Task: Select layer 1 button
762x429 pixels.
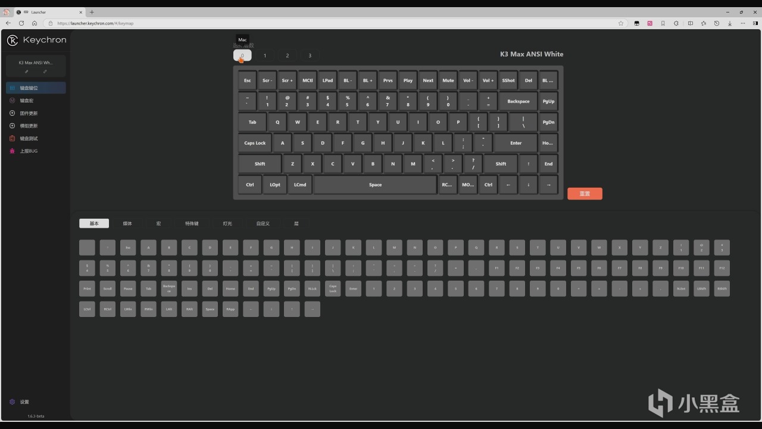Action: [x=265, y=55]
